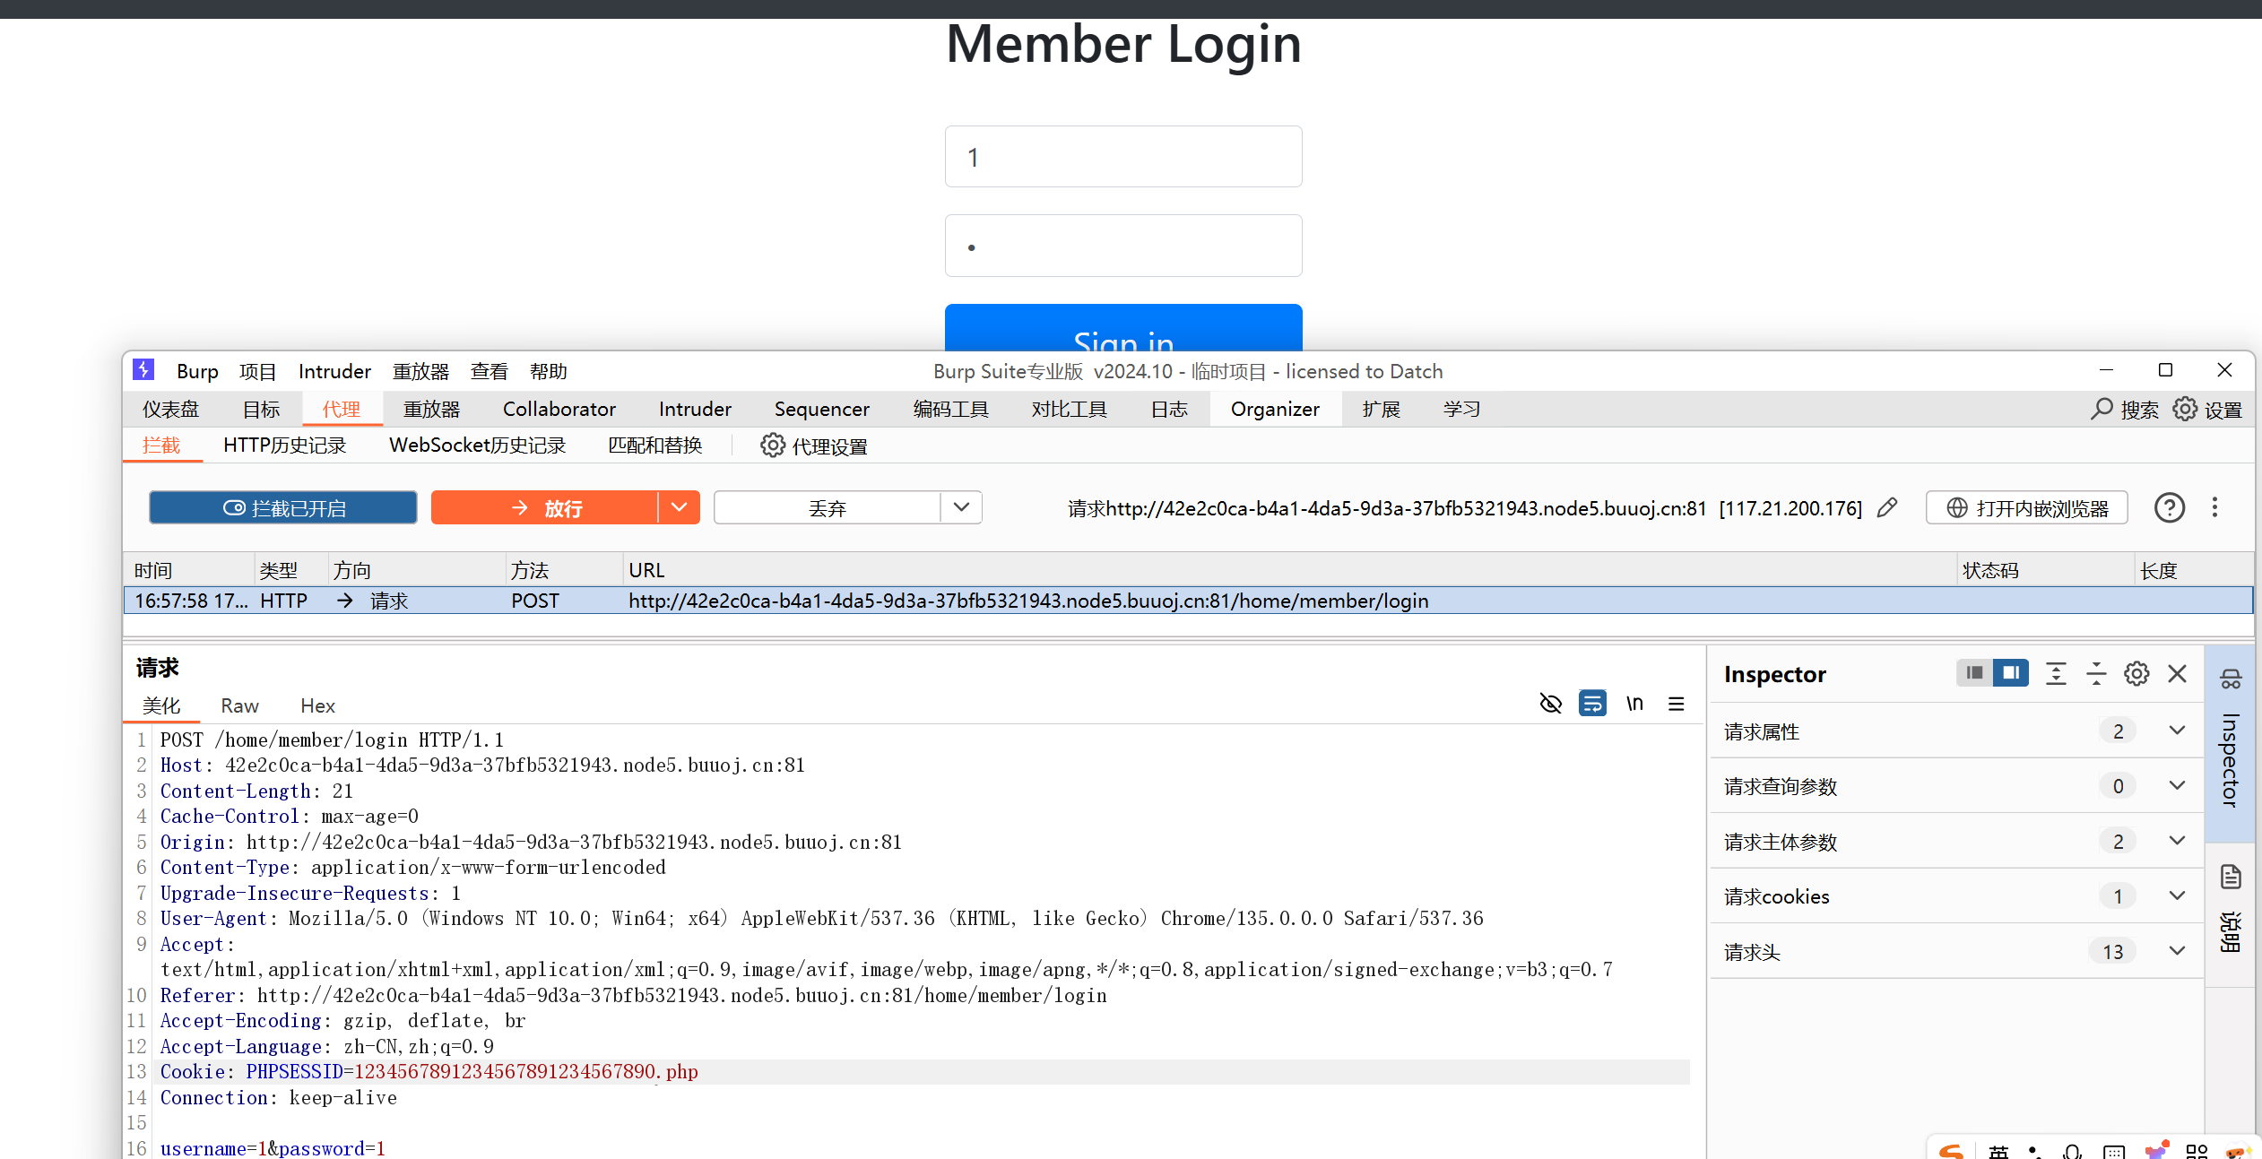The height and width of the screenshot is (1159, 2262).
Task: Click the pencil edit target icon
Action: tap(1887, 508)
